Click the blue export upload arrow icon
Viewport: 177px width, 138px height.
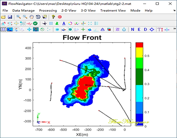point(124,30)
